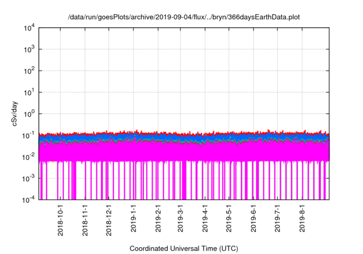Click the x-axis label Coordinated Universal Time (UTC)
The image size is (363, 254).
pos(184,248)
